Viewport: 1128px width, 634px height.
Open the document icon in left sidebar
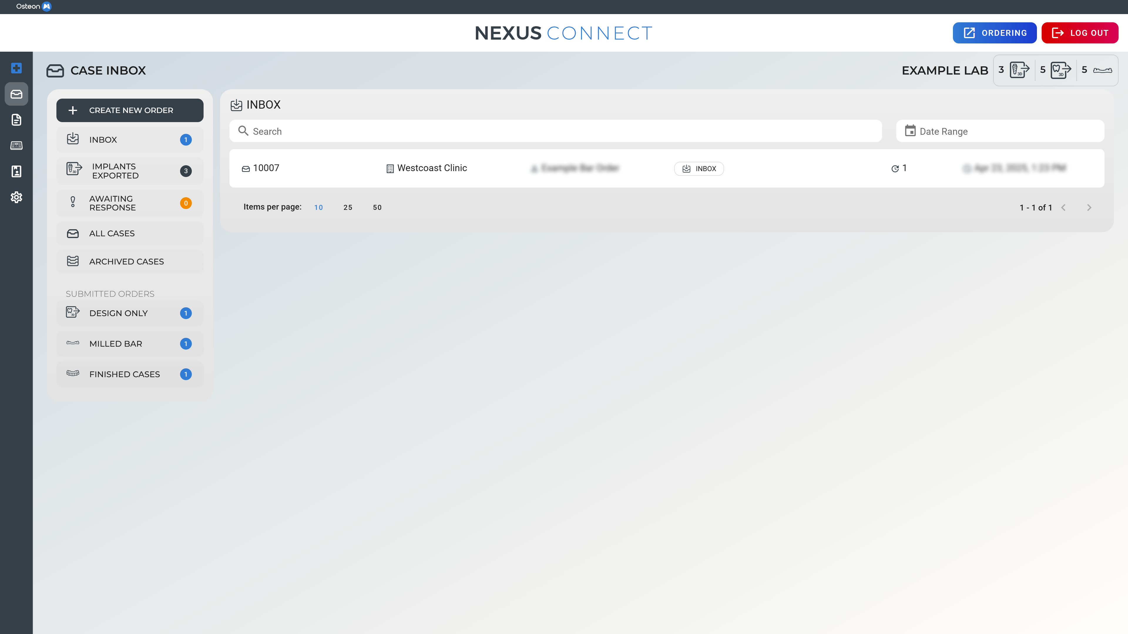(x=16, y=120)
